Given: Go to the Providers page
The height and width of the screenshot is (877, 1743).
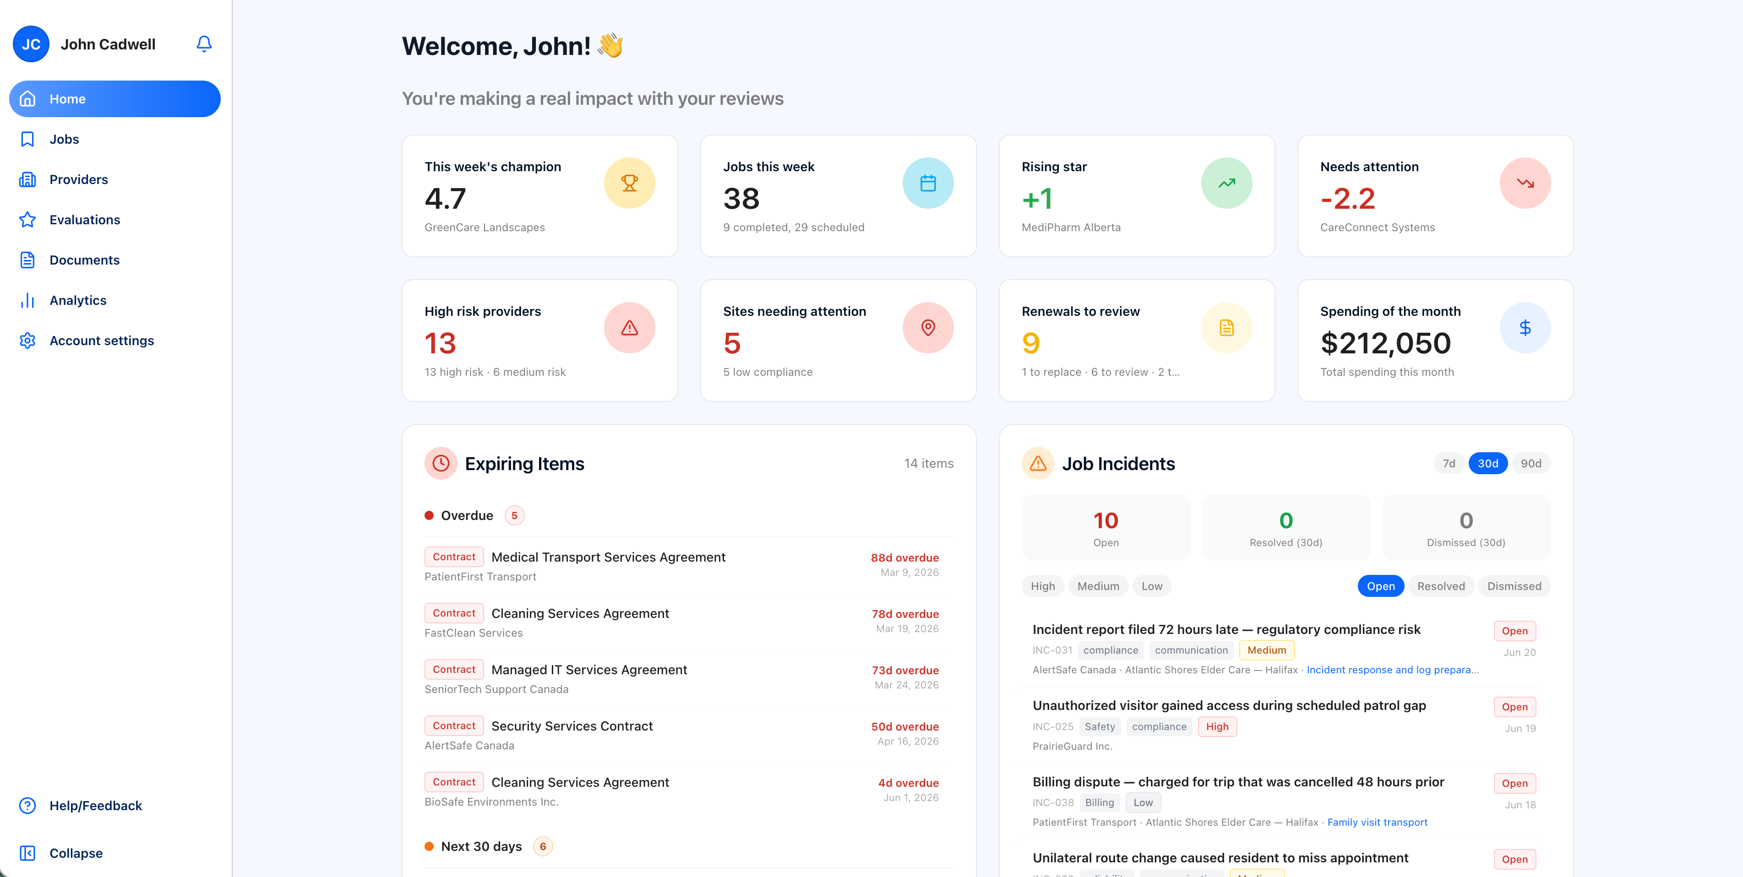Looking at the screenshot, I should click(115, 179).
